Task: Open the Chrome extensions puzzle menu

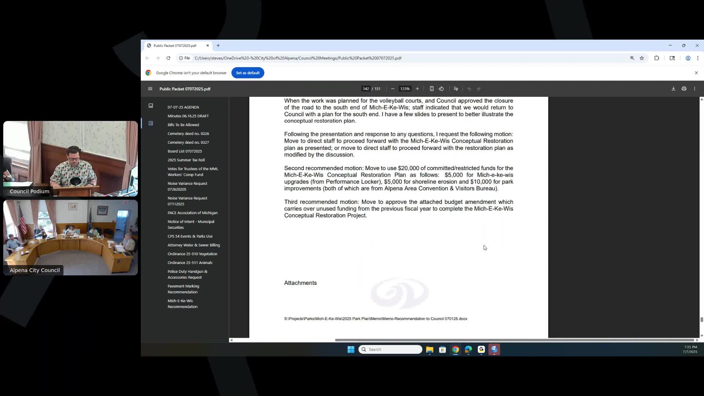Action: (x=656, y=58)
